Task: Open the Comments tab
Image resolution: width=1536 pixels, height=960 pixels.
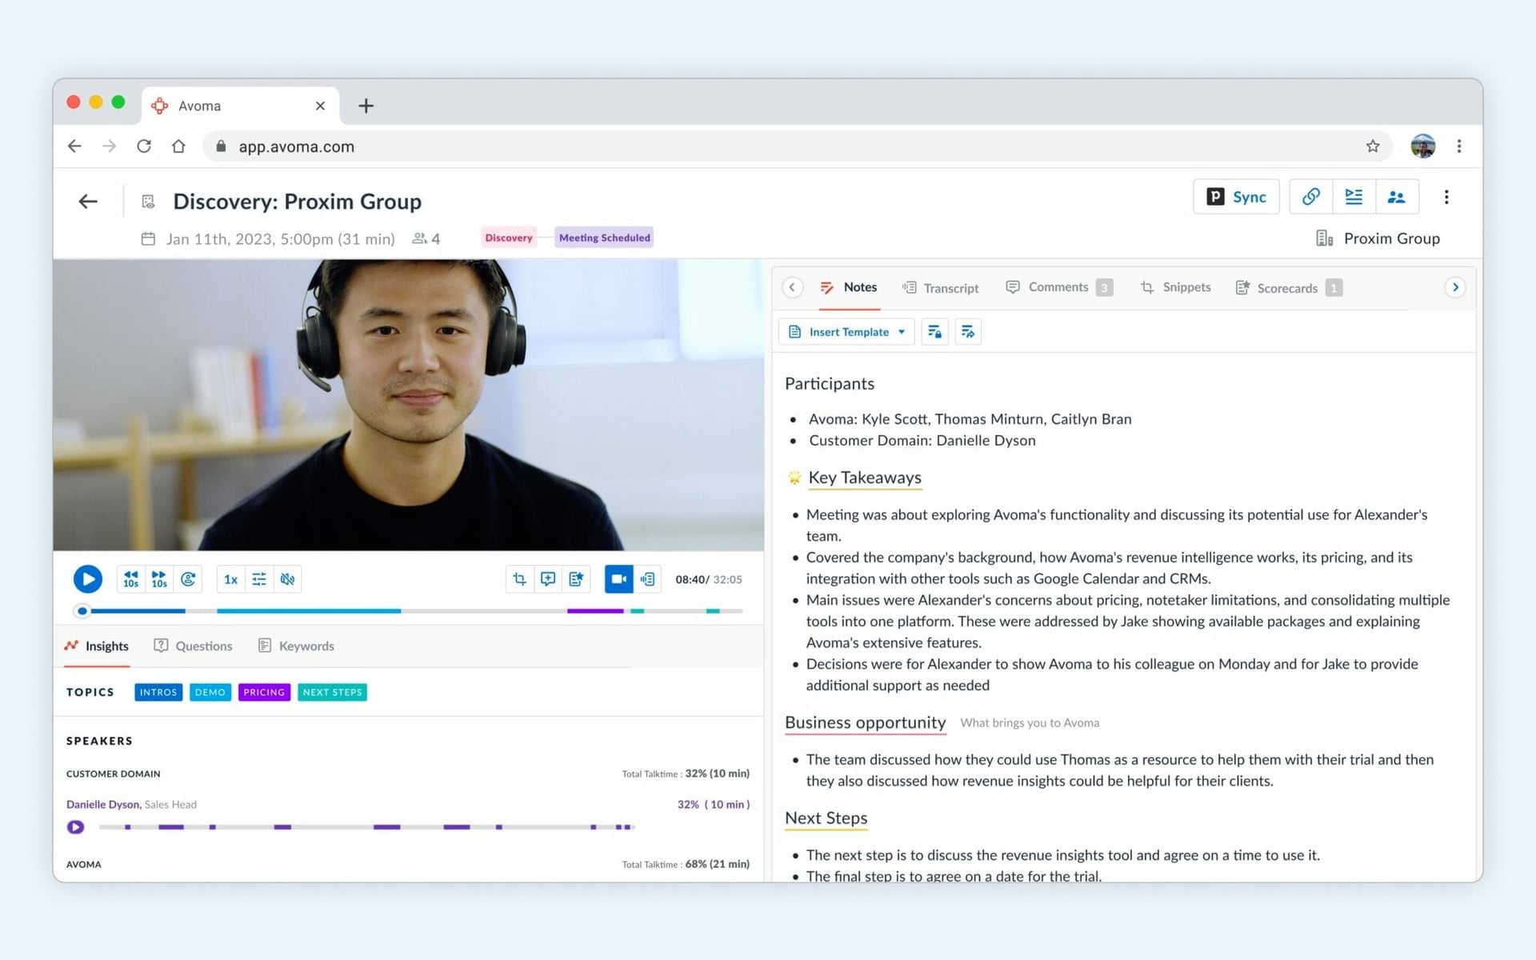Action: click(x=1058, y=287)
